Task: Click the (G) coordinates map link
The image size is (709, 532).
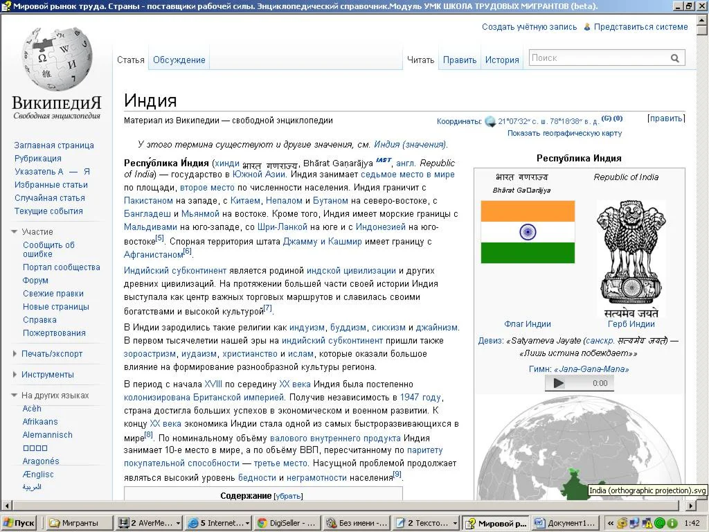Action: (607, 118)
